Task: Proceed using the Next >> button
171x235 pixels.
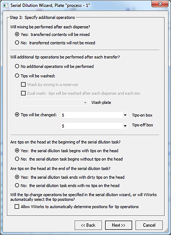Action: tap(119, 225)
